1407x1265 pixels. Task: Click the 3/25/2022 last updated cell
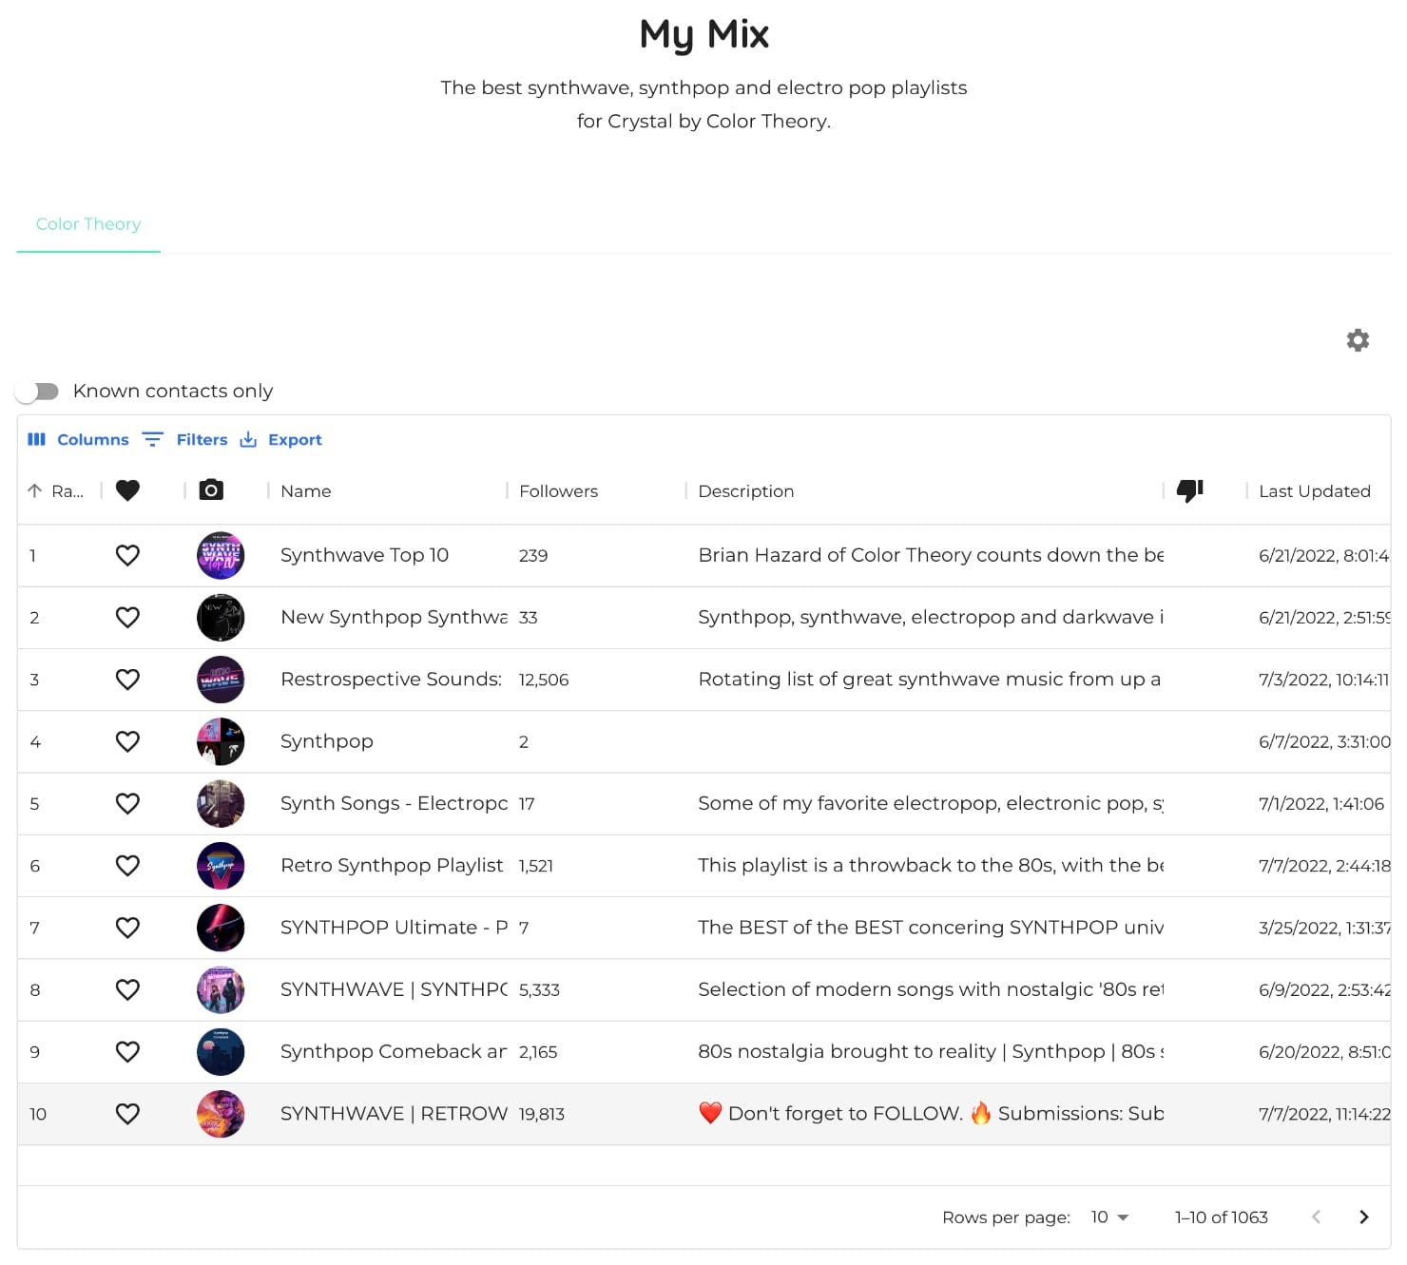coord(1323,929)
